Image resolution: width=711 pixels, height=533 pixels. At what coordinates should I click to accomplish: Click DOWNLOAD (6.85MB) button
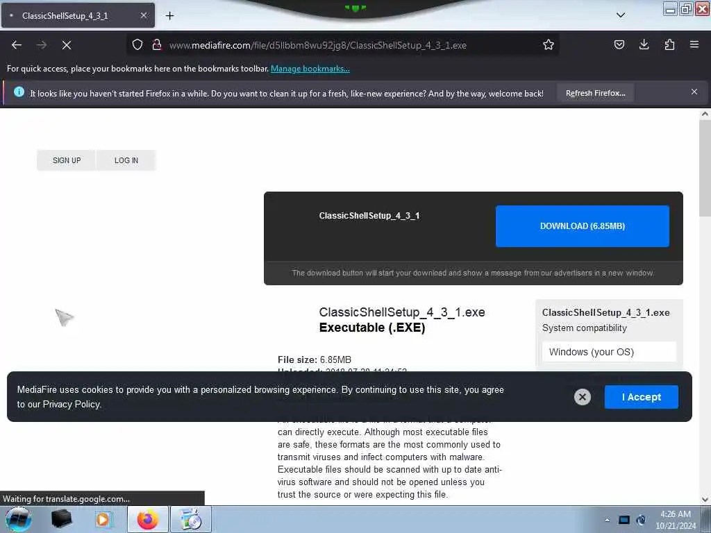583,226
